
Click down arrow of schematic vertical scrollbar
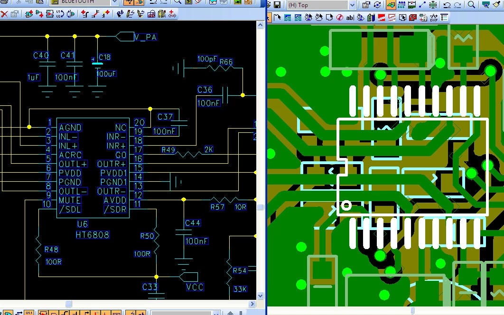(261, 296)
